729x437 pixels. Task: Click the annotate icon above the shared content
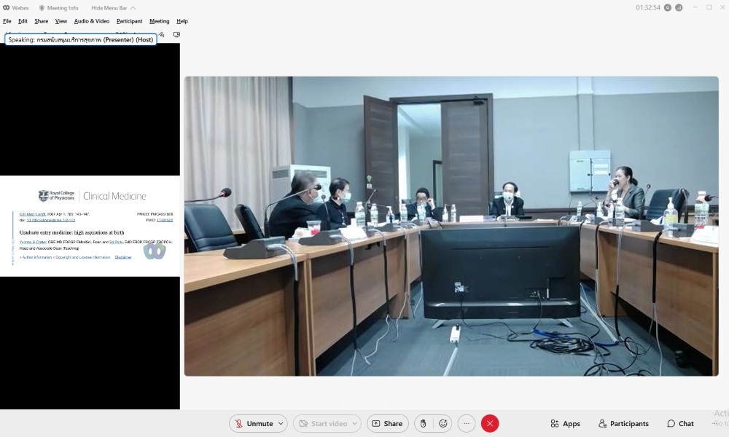[x=161, y=34]
